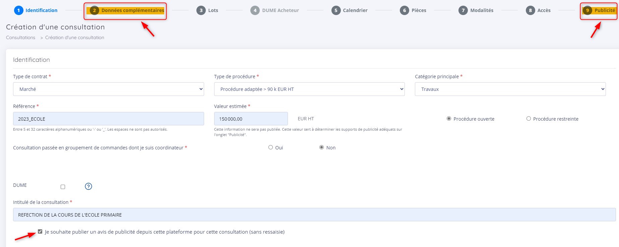Viewport: 619px width, 247px height.
Task: Click step 7 Modalités number icon
Action: (x=463, y=10)
